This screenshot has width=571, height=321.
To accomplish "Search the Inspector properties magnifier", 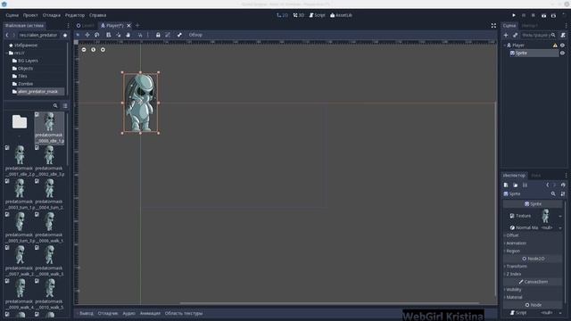I will point(553,194).
